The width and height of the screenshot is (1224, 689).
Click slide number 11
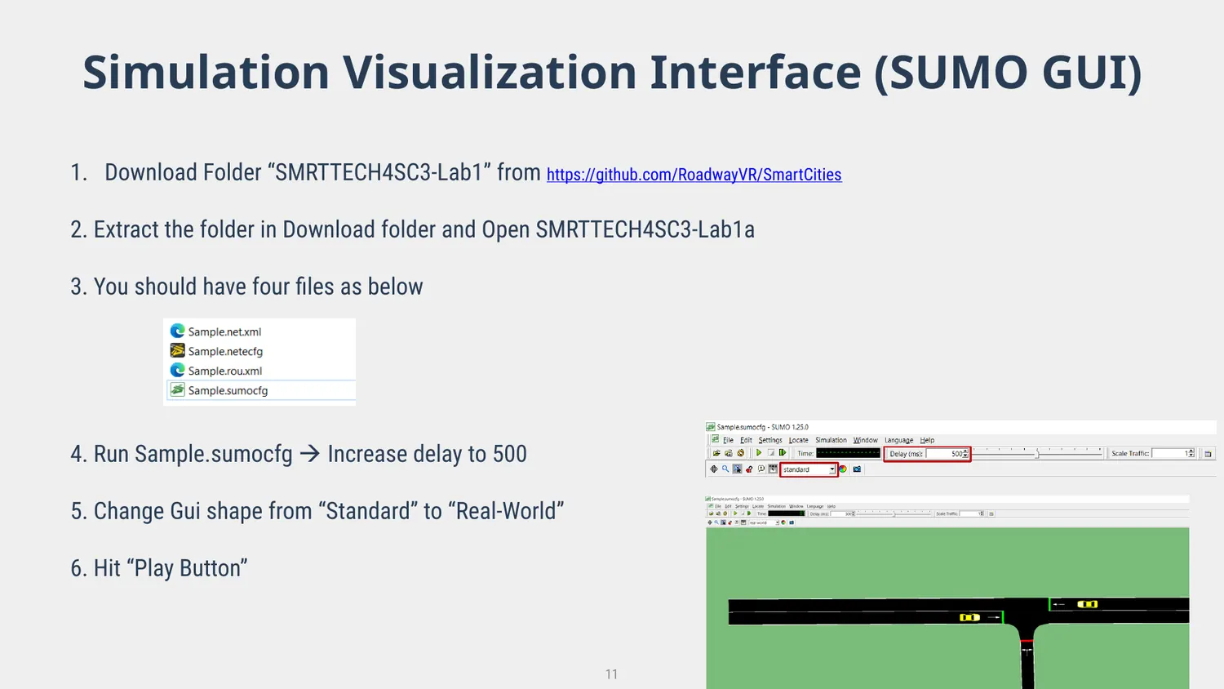[611, 674]
